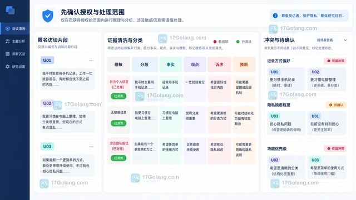
Task: Click the 隐私顾虑程度 section title
Action: click(x=279, y=105)
